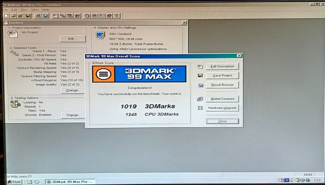
Task: Click the icon beside Global Compare
Action: point(200,99)
